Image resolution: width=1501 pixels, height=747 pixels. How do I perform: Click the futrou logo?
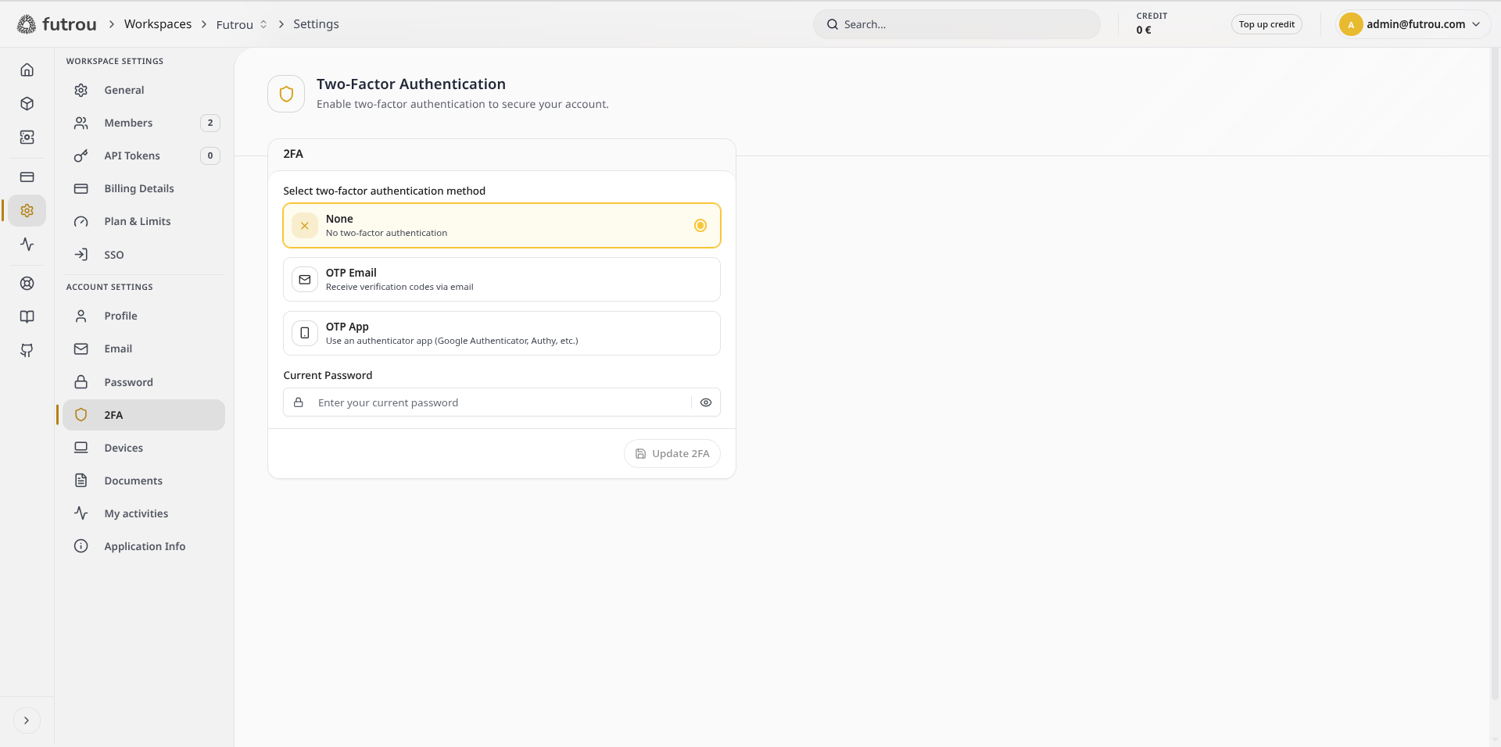pos(57,24)
